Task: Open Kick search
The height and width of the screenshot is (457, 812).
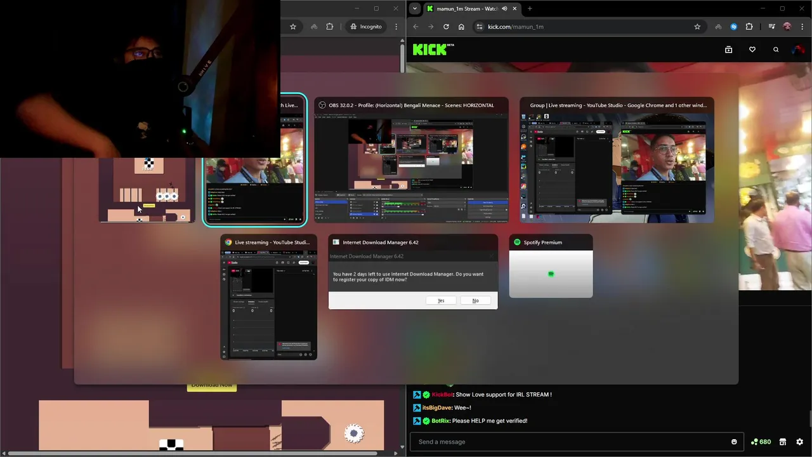Action: (x=776, y=50)
